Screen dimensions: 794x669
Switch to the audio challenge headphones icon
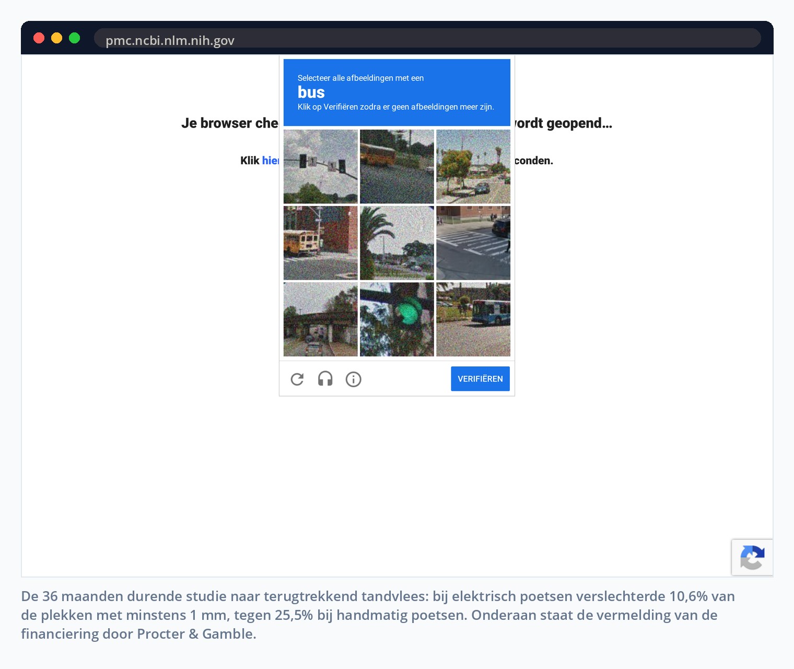[325, 379]
